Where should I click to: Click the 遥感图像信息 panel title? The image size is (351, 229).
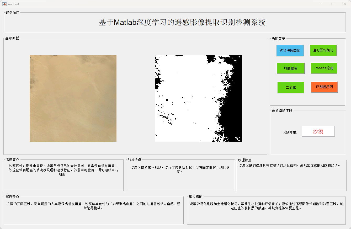click(x=282, y=110)
